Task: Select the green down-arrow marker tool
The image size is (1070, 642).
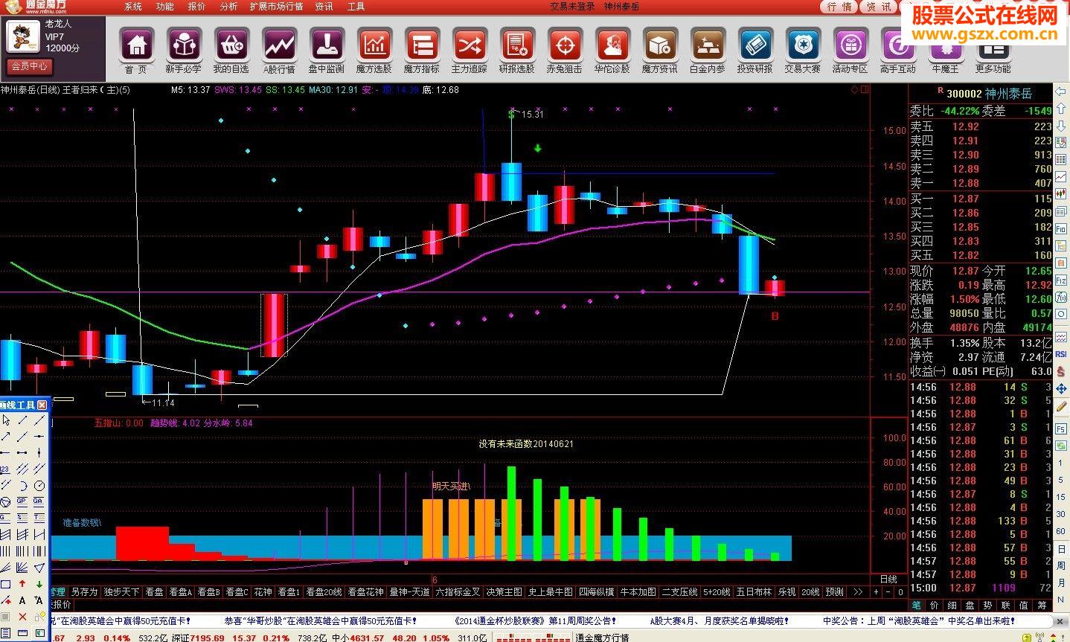Action: coord(39,584)
